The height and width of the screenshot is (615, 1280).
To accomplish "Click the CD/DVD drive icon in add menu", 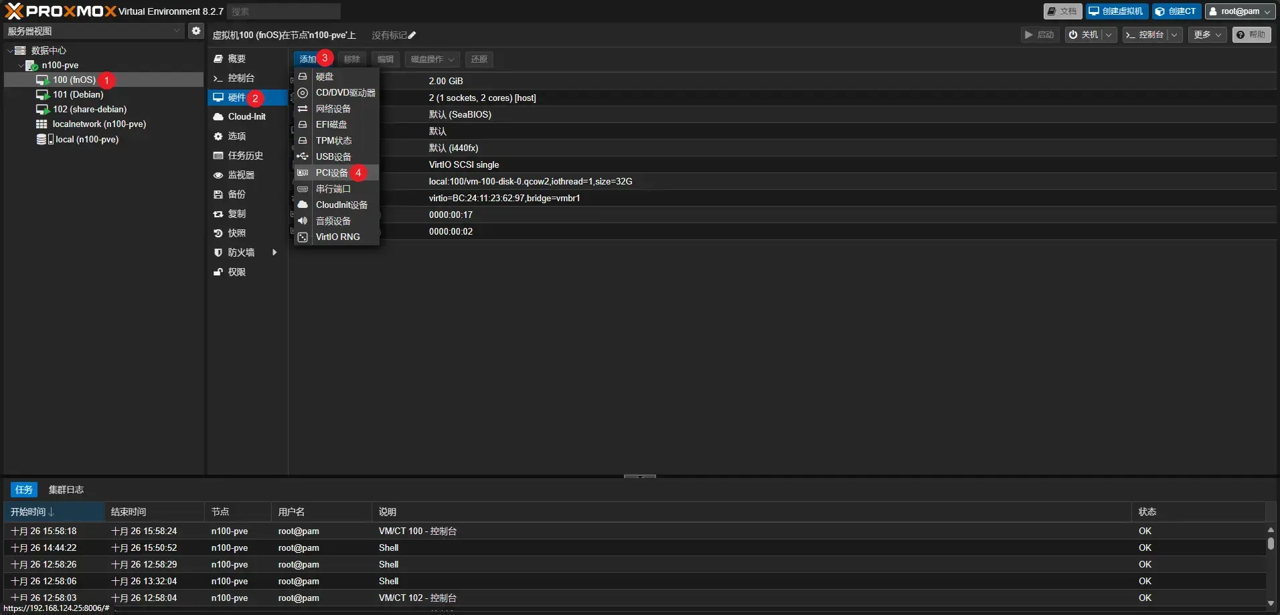I will tap(303, 93).
